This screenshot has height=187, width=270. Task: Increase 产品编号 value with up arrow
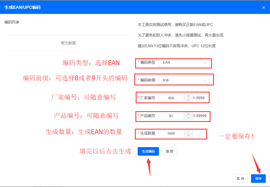(188, 114)
